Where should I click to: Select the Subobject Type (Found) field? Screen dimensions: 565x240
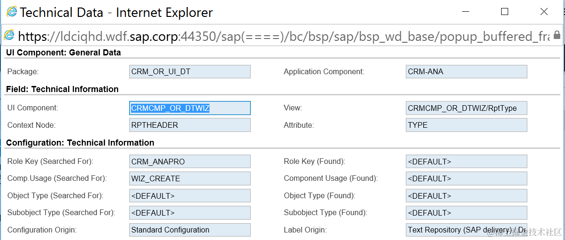coord(466,213)
